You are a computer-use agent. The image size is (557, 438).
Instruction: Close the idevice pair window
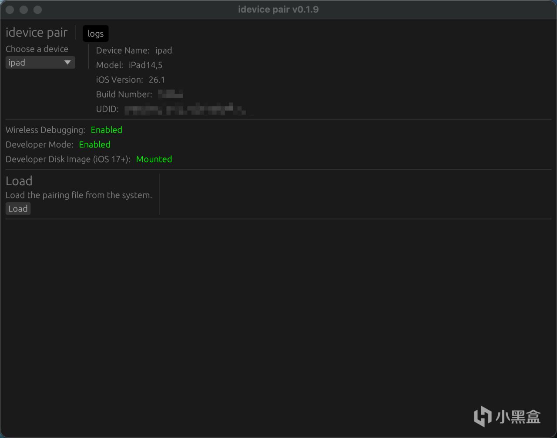click(10, 10)
